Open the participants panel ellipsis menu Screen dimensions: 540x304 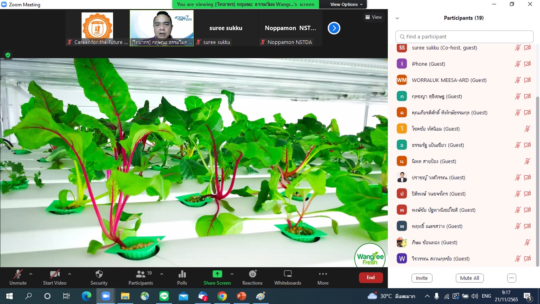[x=512, y=278]
